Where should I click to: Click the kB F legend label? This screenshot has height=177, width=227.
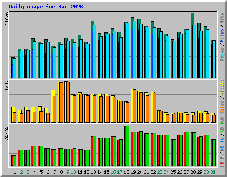point(222,162)
